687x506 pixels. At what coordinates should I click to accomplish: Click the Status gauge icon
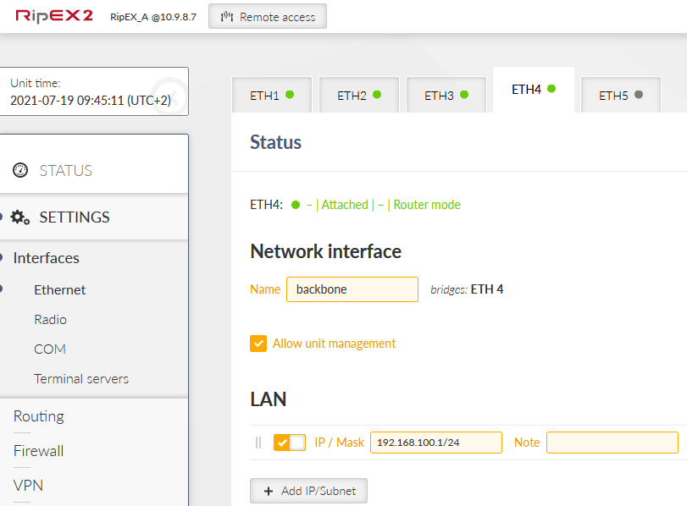click(20, 171)
